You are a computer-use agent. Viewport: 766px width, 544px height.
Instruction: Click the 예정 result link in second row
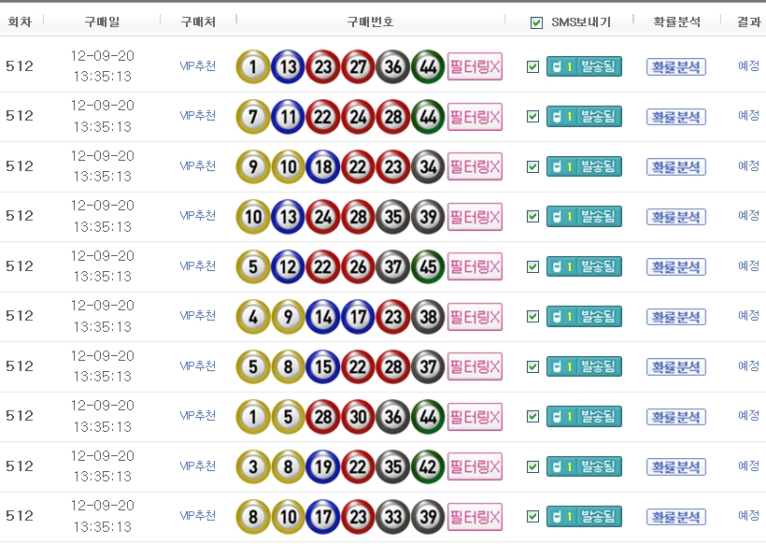[x=748, y=116]
